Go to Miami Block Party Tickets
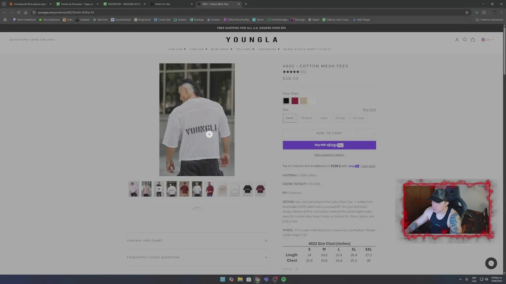 point(307,49)
